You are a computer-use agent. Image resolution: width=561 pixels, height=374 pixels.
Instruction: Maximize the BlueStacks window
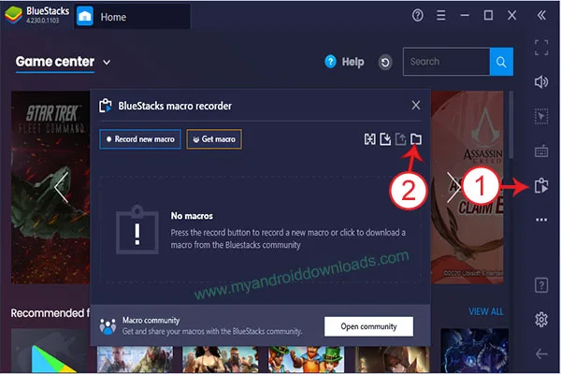click(488, 15)
